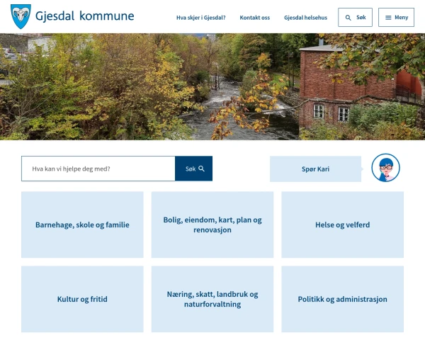This screenshot has height=340, width=425.
Task: Select Politikk og administrasjon tile
Action: point(343,299)
